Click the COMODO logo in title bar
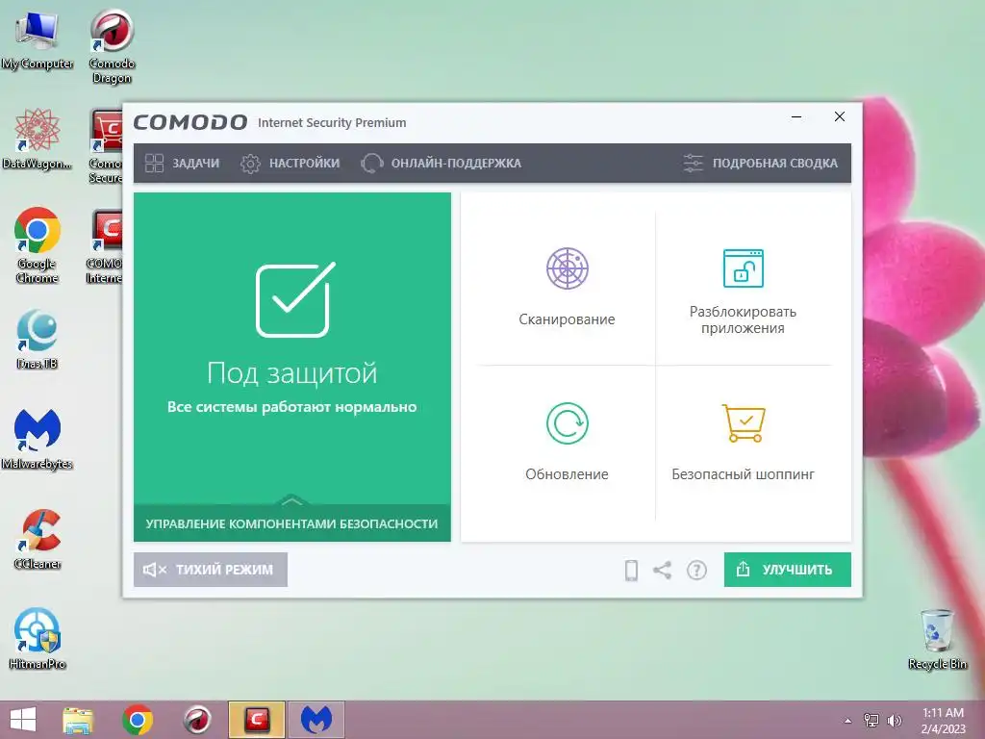This screenshot has height=739, width=985. pos(190,122)
